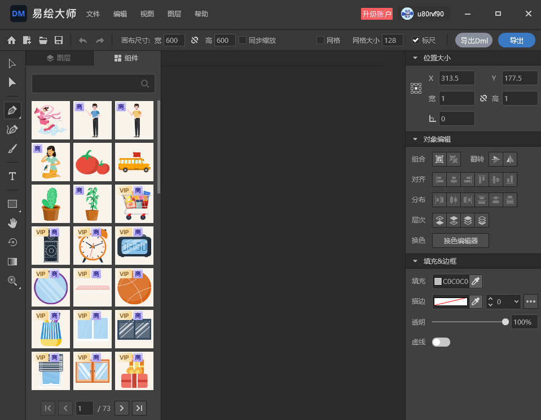This screenshot has height=420, width=541.
Task: Click the component search field
Action: 93,84
